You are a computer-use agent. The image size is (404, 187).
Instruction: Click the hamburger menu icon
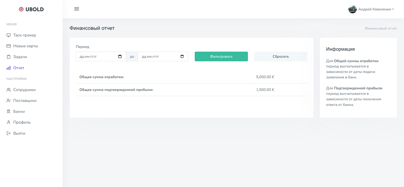pyautogui.click(x=77, y=9)
